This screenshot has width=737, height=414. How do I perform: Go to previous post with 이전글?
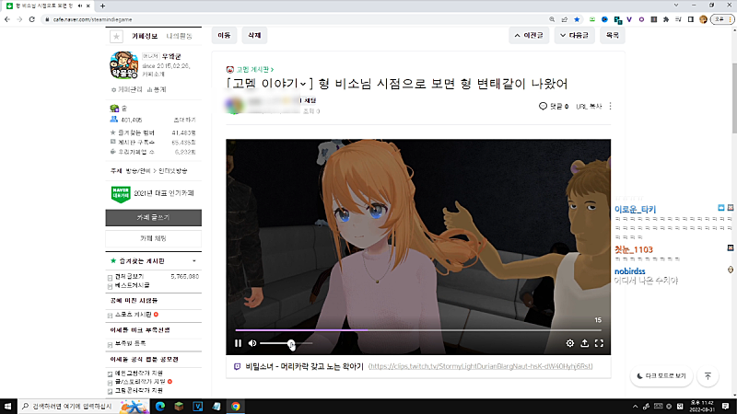pyautogui.click(x=529, y=35)
